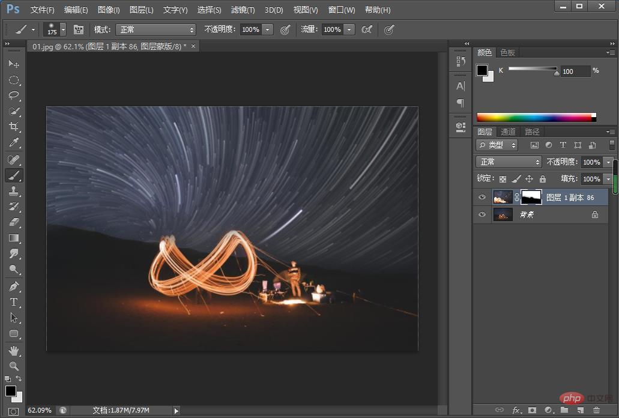The width and height of the screenshot is (619, 418).
Task: Open the 文件(F) menu
Action: [x=42, y=10]
